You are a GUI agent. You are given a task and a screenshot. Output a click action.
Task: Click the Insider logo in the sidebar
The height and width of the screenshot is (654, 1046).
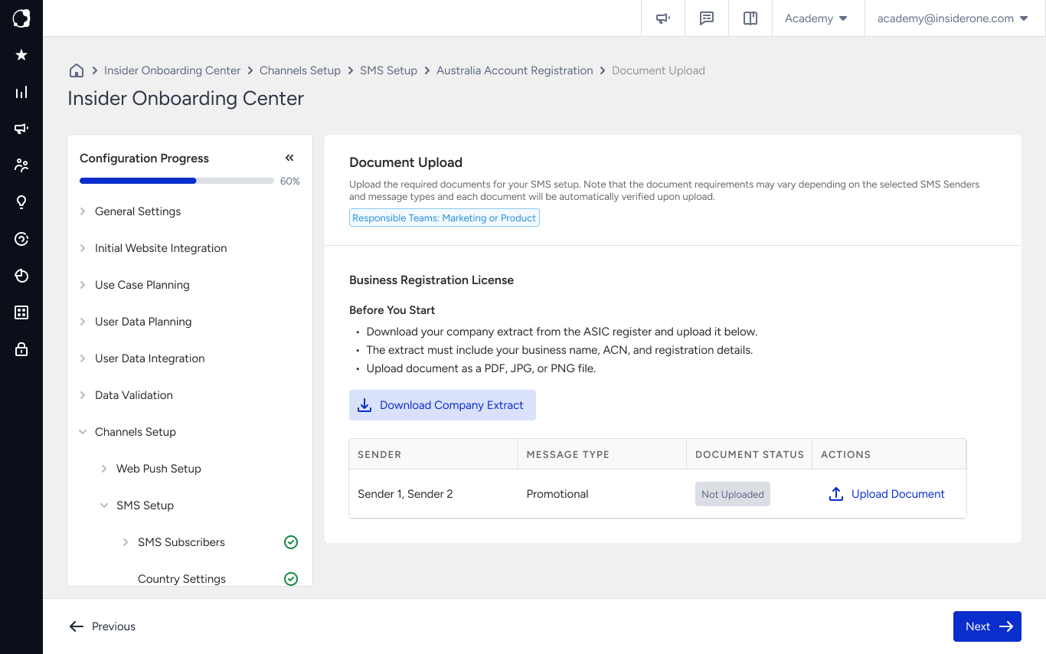click(21, 18)
